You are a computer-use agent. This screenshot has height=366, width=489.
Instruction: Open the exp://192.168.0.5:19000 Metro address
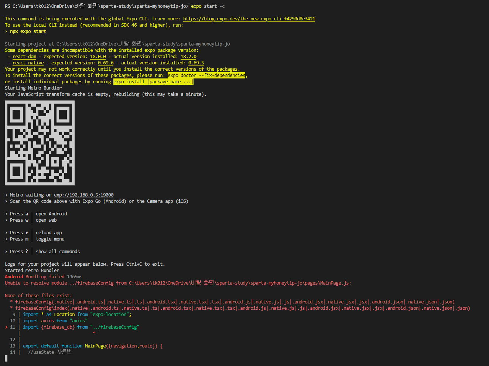click(x=84, y=195)
